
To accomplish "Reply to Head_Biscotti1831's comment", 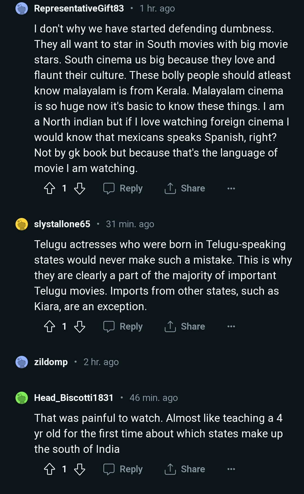I will 123,469.
